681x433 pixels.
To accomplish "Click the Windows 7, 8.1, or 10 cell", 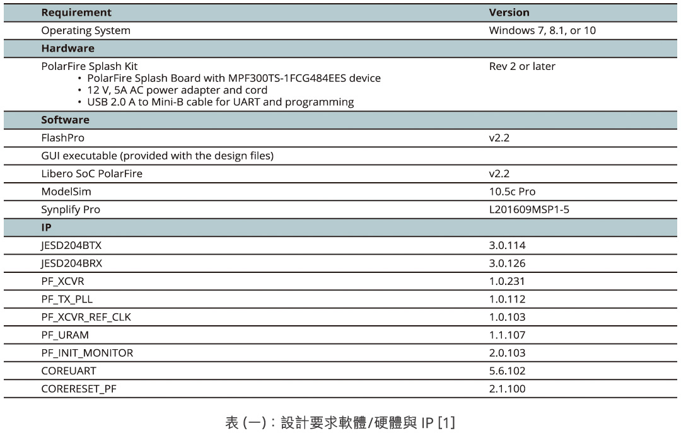I will click(x=542, y=30).
